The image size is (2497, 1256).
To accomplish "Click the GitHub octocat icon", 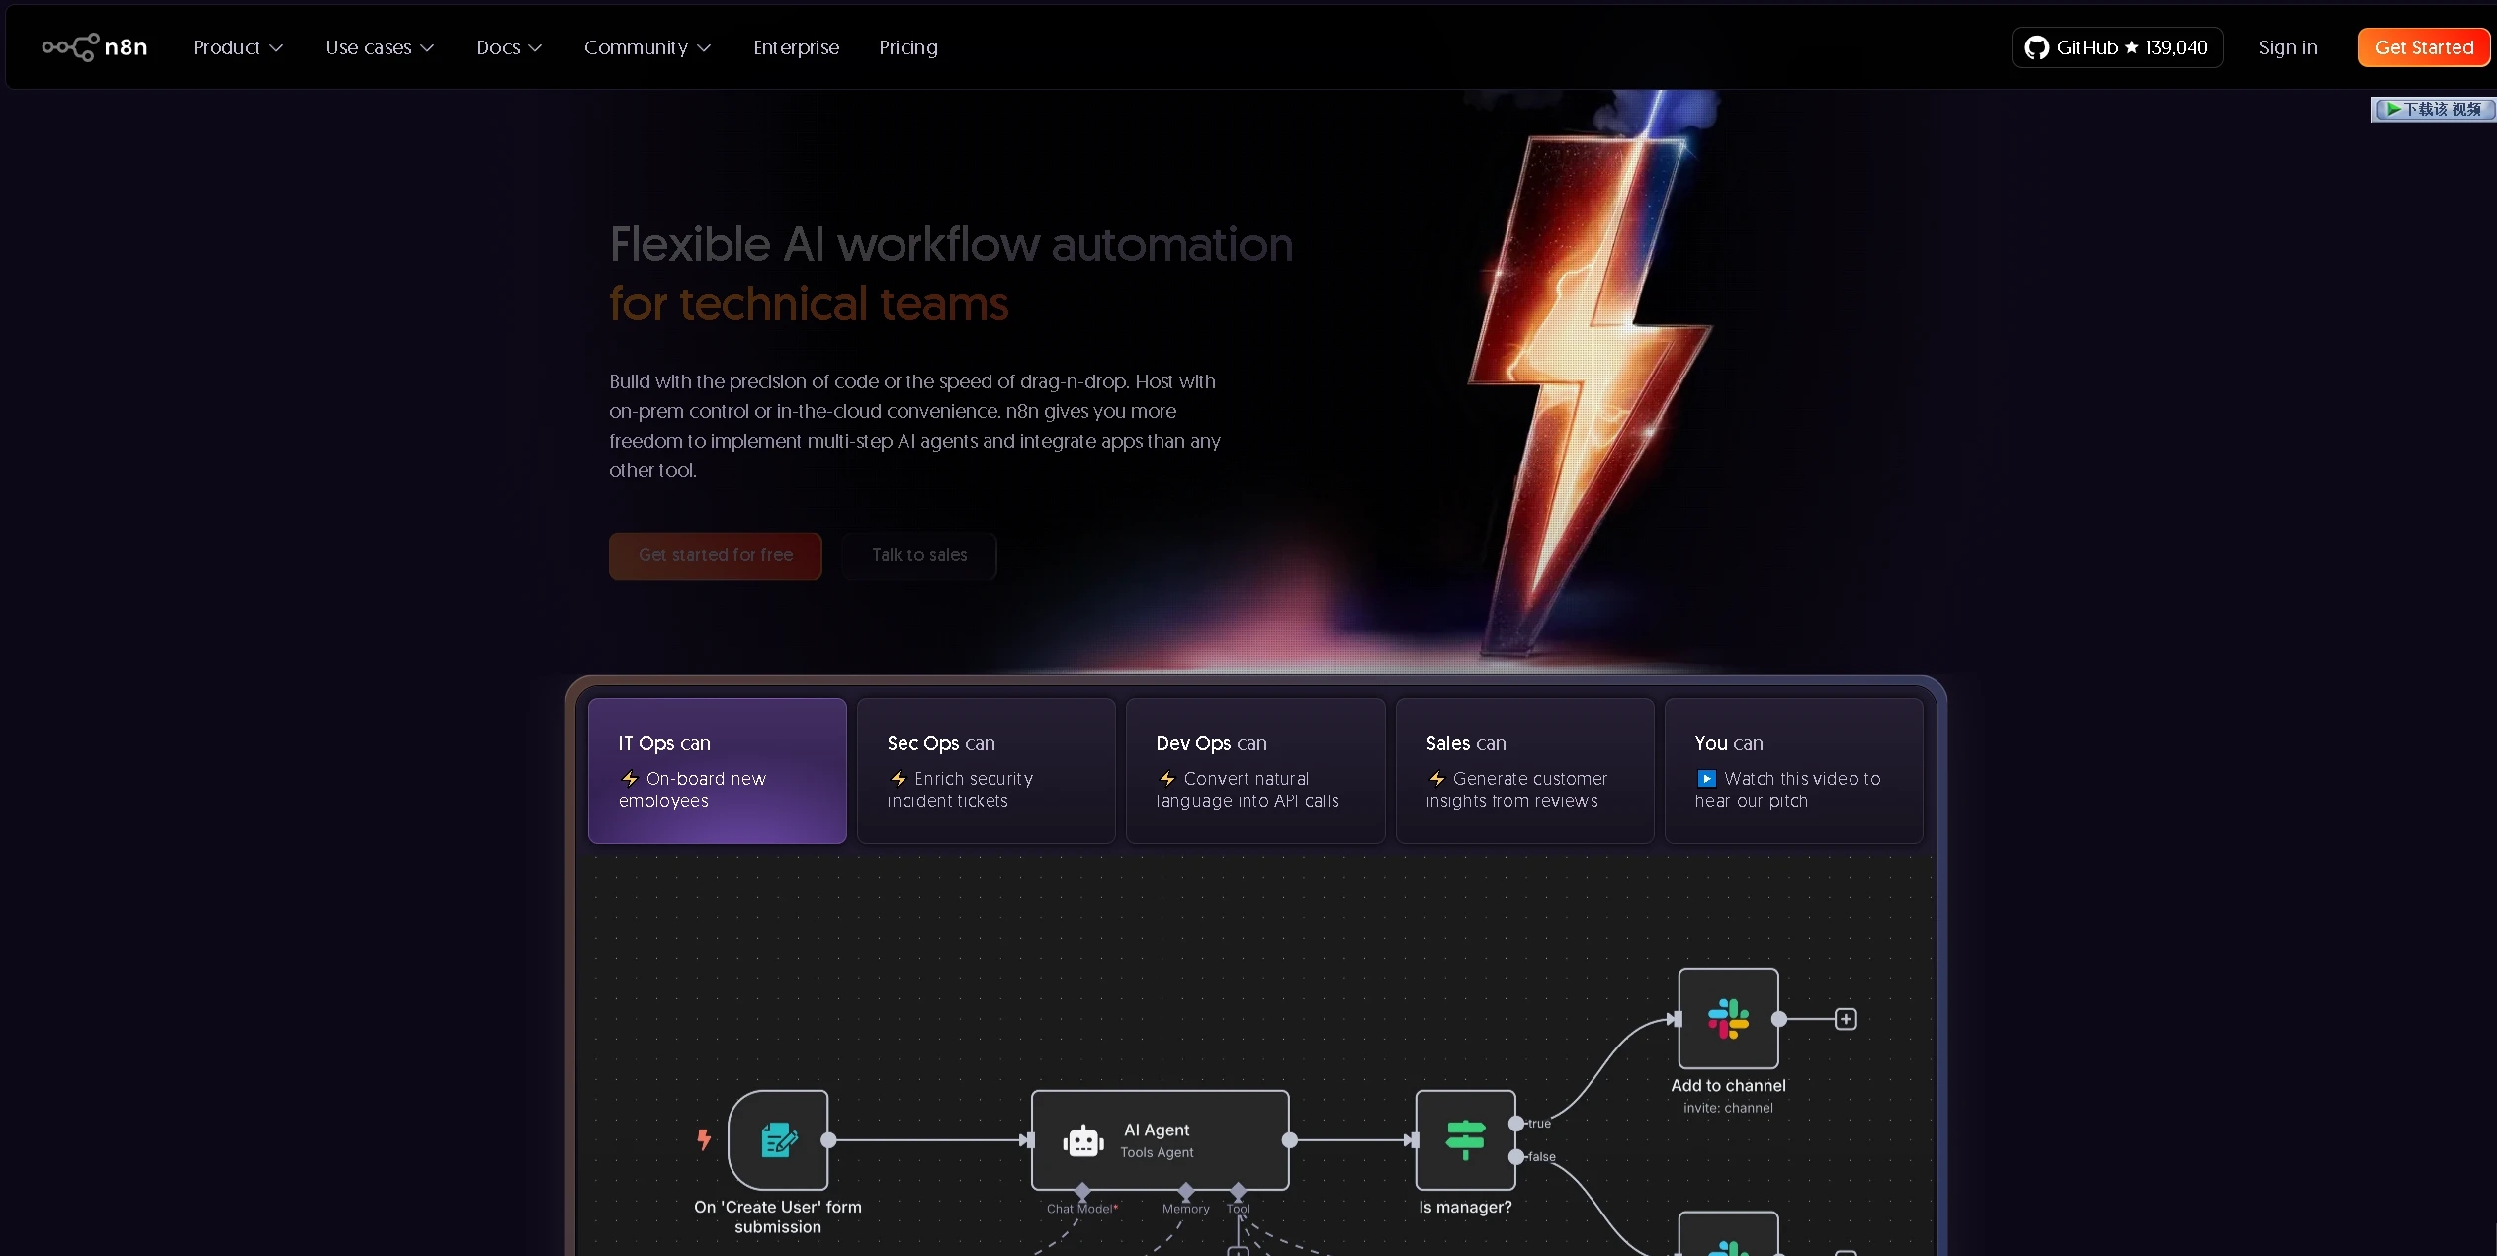I will click(2036, 47).
